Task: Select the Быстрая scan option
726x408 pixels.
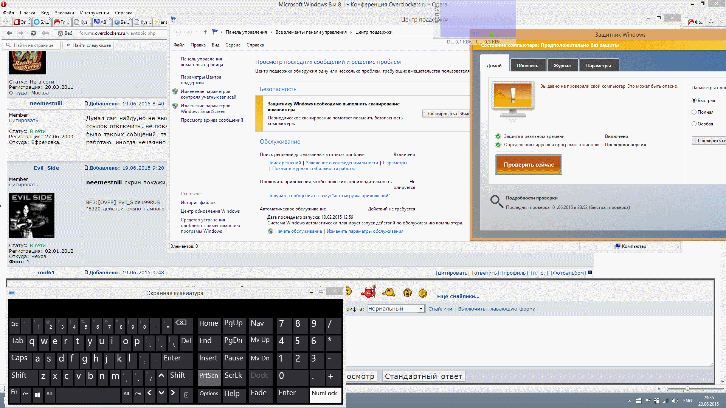Action: [x=694, y=100]
